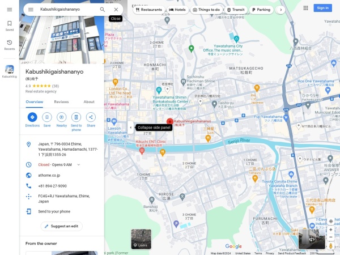Screen dimensions: 340x255
Task: Click Toyota Corolla Ehime dealer marker
Action: [291, 175]
